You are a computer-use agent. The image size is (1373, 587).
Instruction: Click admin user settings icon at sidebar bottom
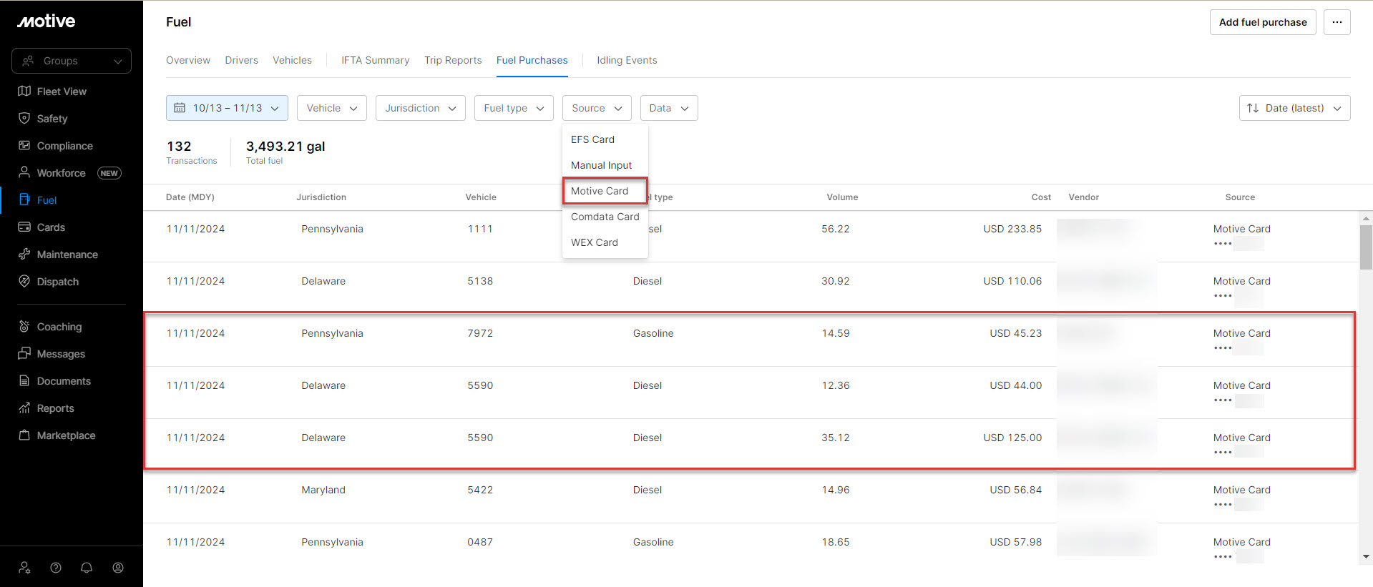point(24,568)
